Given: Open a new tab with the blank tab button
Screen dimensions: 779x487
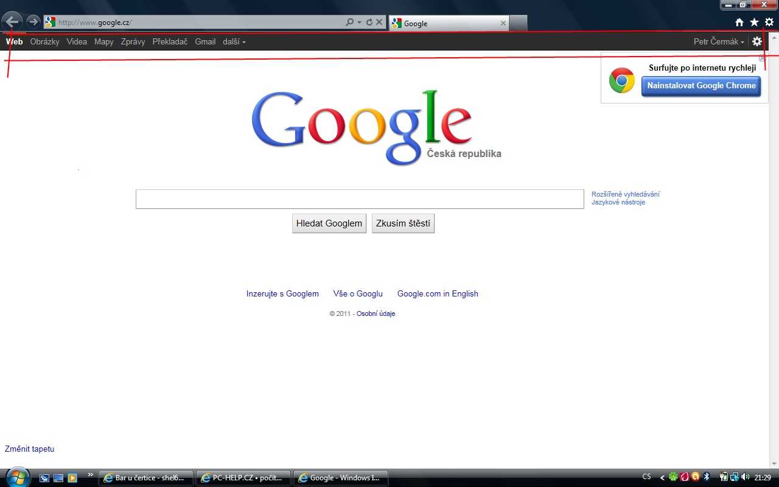Looking at the screenshot, I should (x=518, y=23).
